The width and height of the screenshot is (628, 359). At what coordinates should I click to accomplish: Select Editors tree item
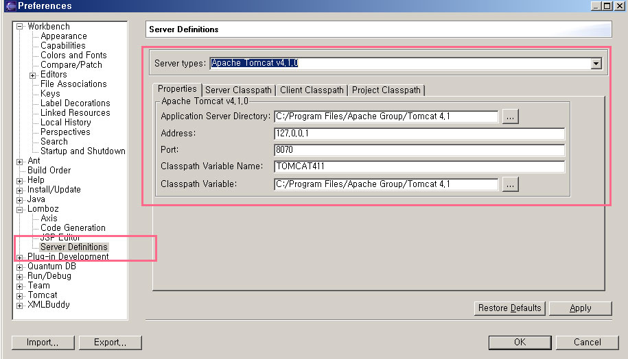click(54, 75)
